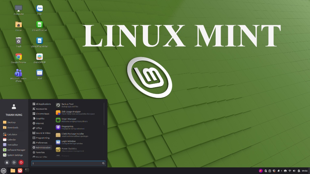Viewport: 310px width, 174px height.
Task: Click the Linux Mint menu button
Action: (x=4, y=171)
